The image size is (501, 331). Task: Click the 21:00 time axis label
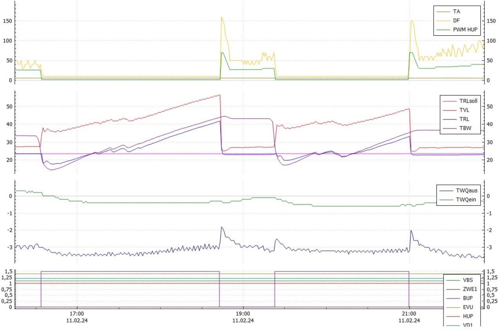pos(409,314)
